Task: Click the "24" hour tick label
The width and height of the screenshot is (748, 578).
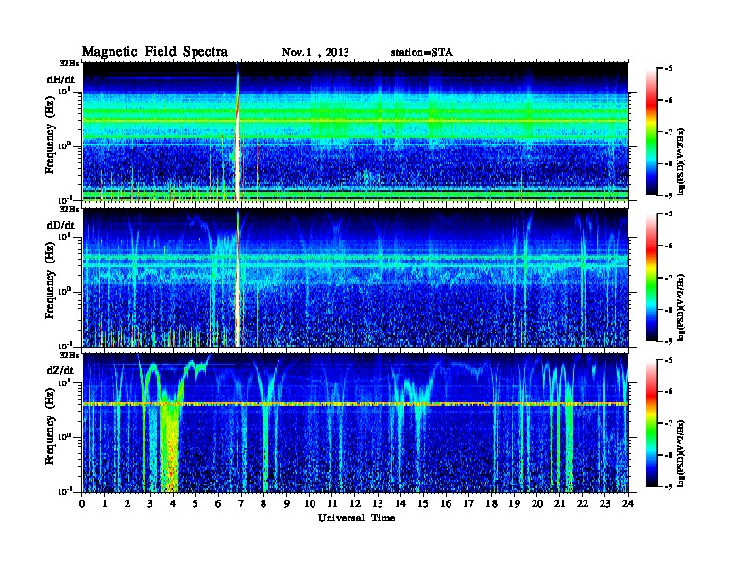Action: point(628,503)
